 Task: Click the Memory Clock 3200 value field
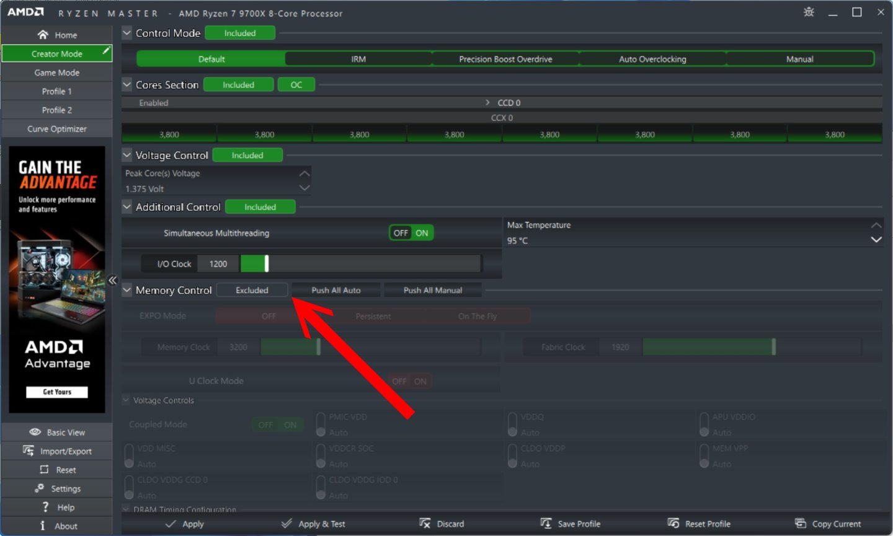[x=238, y=347]
